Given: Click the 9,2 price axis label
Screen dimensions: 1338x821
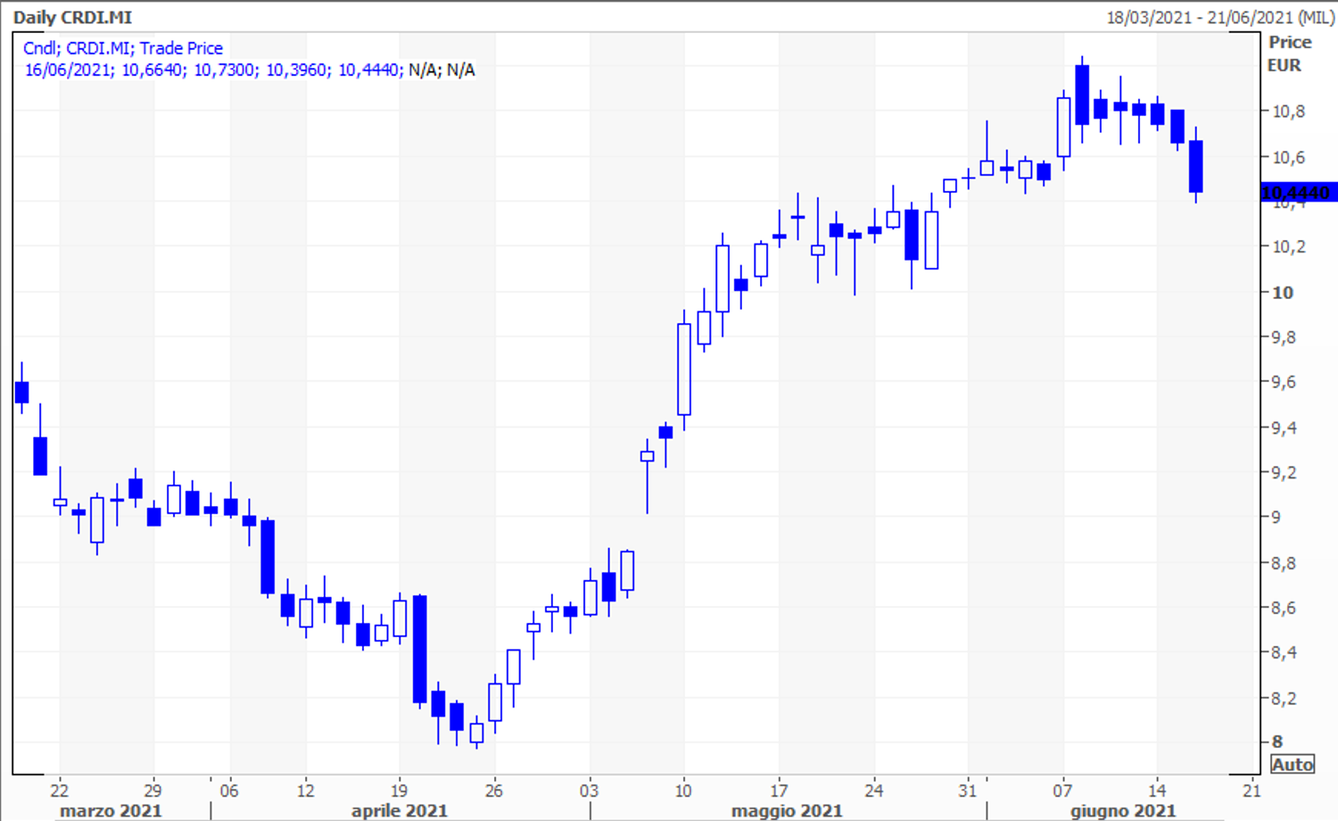Looking at the screenshot, I should (x=1284, y=473).
